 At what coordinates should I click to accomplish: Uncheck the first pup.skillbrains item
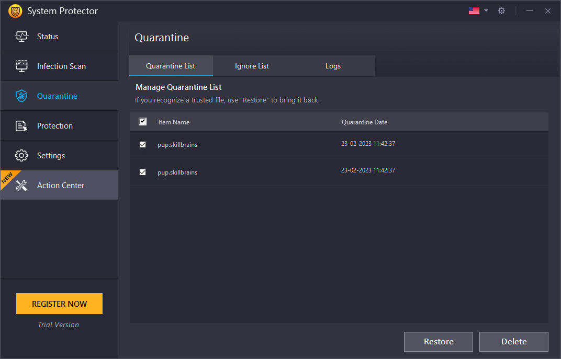[x=142, y=144]
